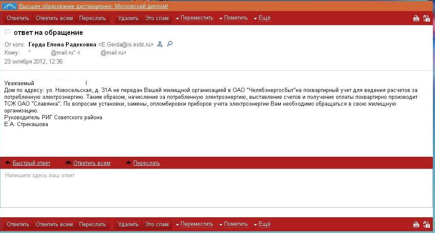The width and height of the screenshot is (435, 233).
Task: Open top Ещё dropdown menu
Action: (x=262, y=18)
